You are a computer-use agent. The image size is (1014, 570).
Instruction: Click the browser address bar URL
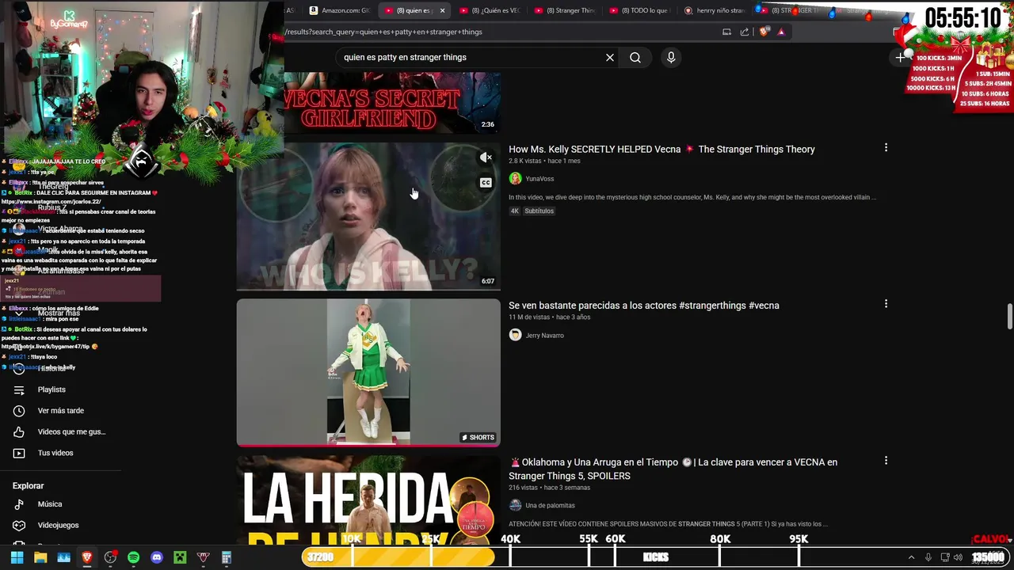click(384, 32)
